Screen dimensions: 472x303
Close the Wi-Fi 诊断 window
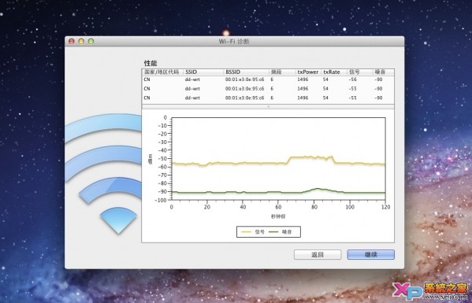pos(72,41)
